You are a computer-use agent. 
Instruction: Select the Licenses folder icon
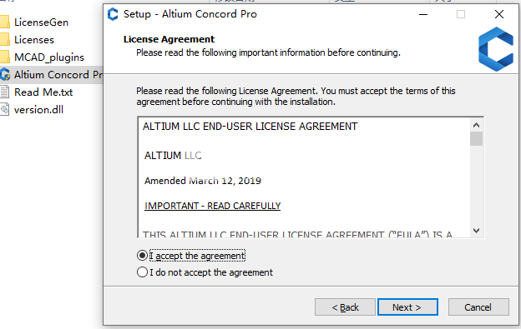(5, 39)
